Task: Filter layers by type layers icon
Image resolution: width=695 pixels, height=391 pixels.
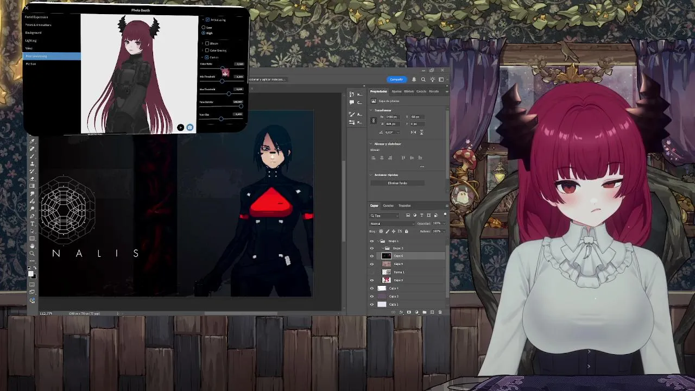Action: (422, 215)
